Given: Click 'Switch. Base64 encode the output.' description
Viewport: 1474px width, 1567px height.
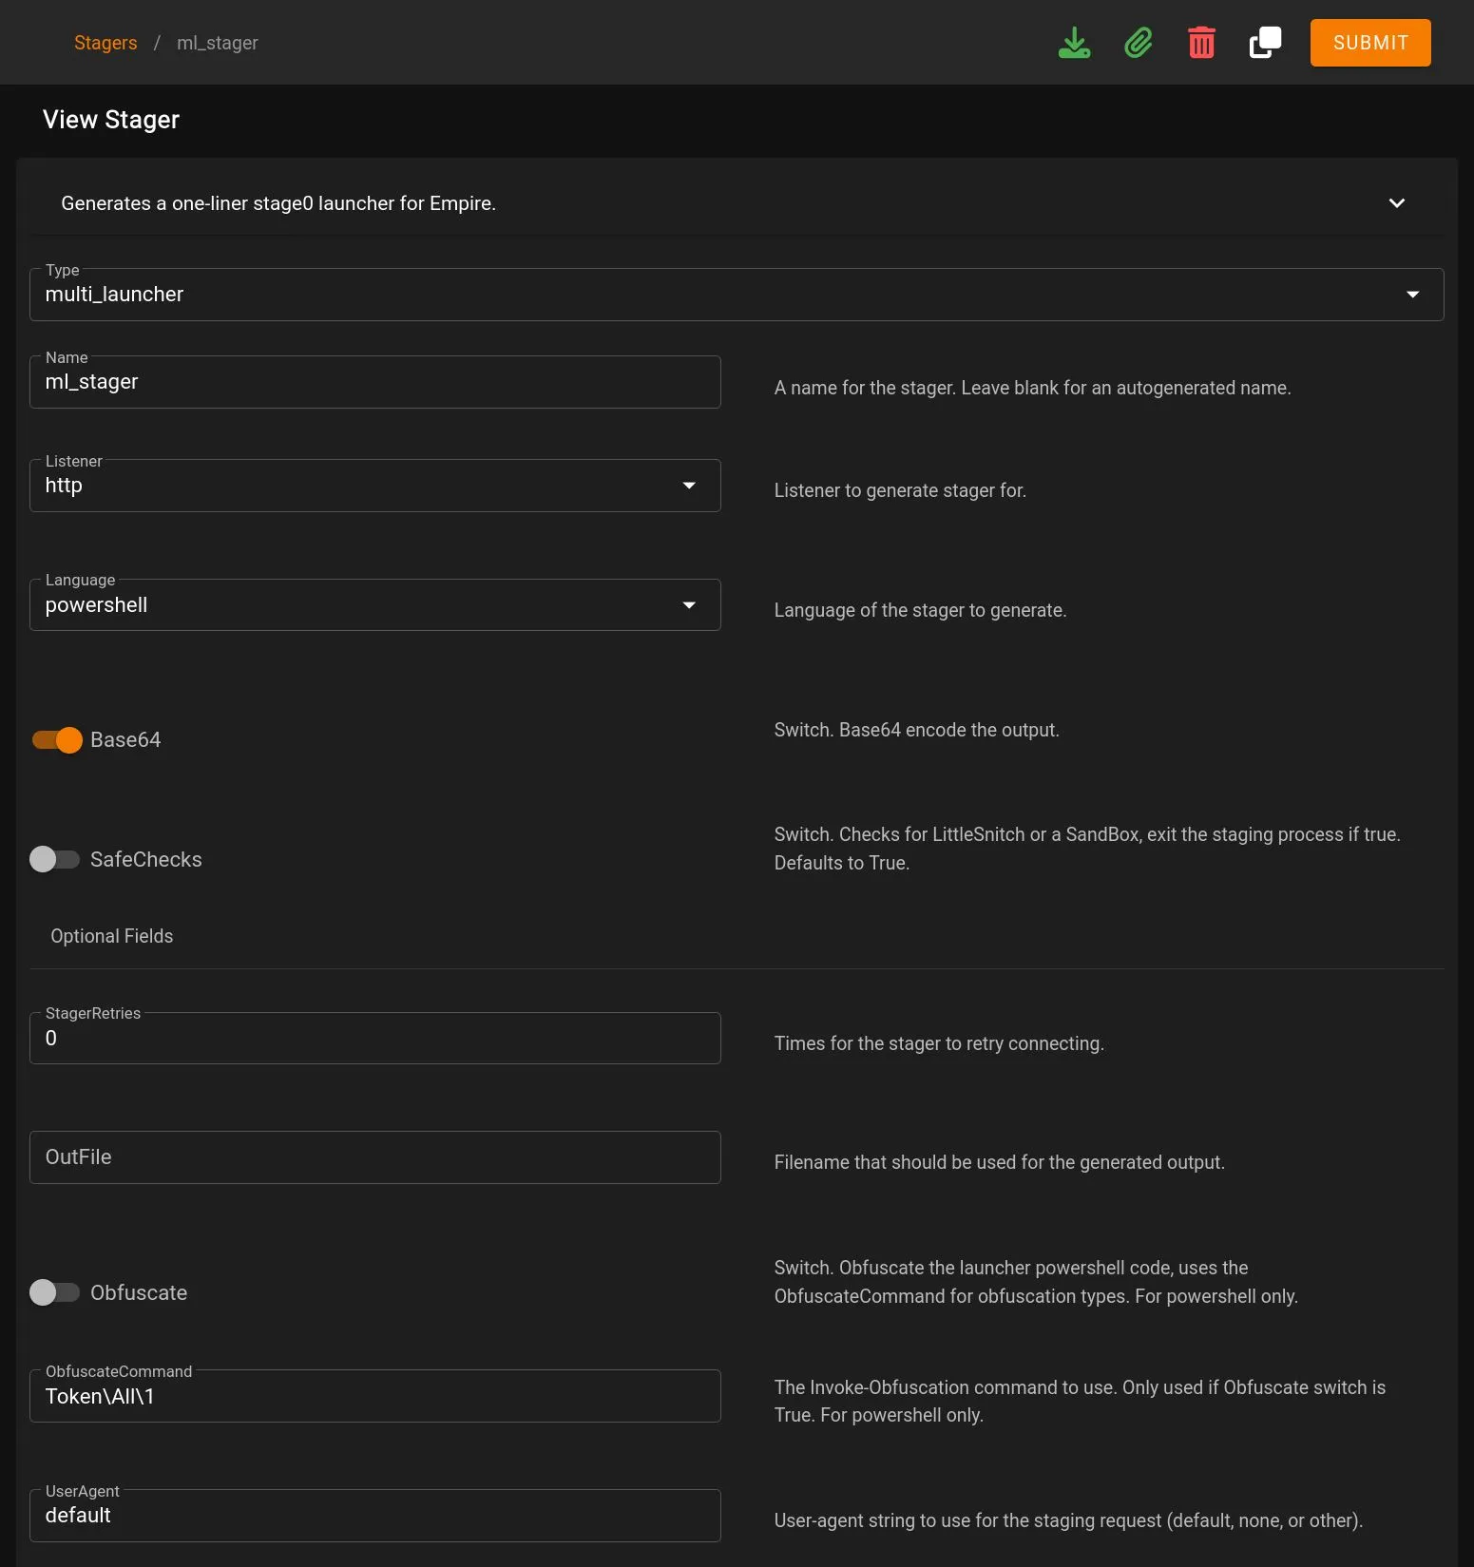Looking at the screenshot, I should [916, 730].
